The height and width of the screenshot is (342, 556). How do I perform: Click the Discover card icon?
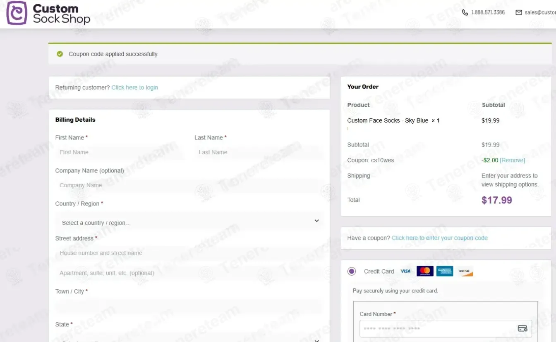465,271
